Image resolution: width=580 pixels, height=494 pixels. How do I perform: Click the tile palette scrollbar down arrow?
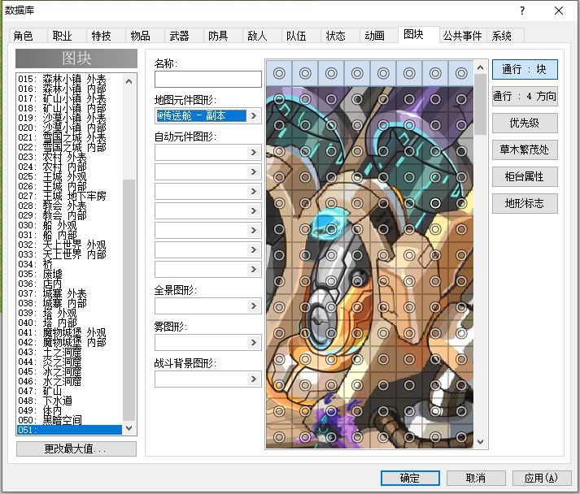pos(481,441)
